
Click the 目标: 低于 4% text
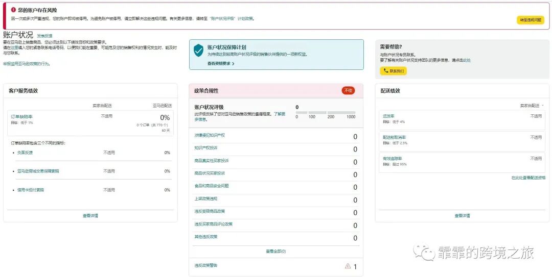[394, 122]
